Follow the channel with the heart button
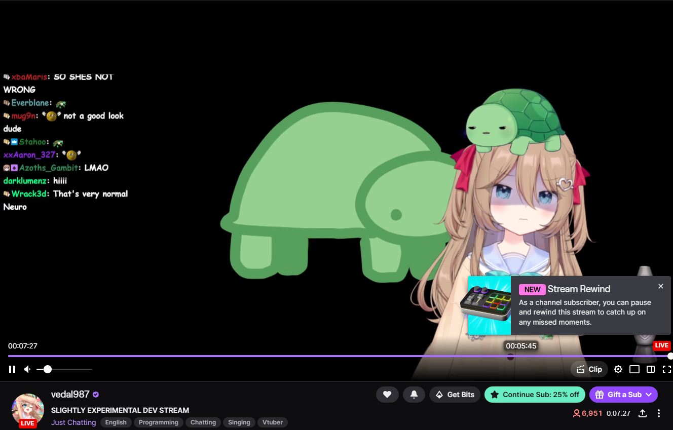Viewport: 673px width, 430px height. pyautogui.click(x=387, y=395)
